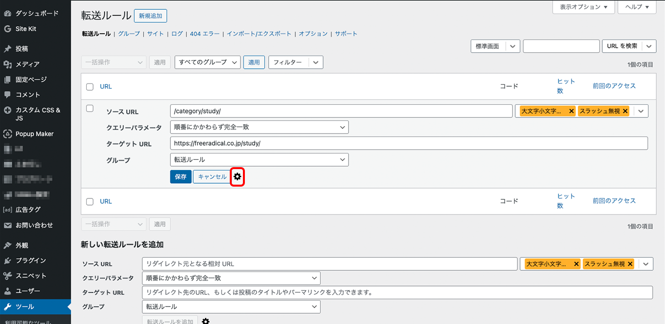Open Site Kit from the sidebar
The height and width of the screenshot is (324, 665).
pos(25,29)
